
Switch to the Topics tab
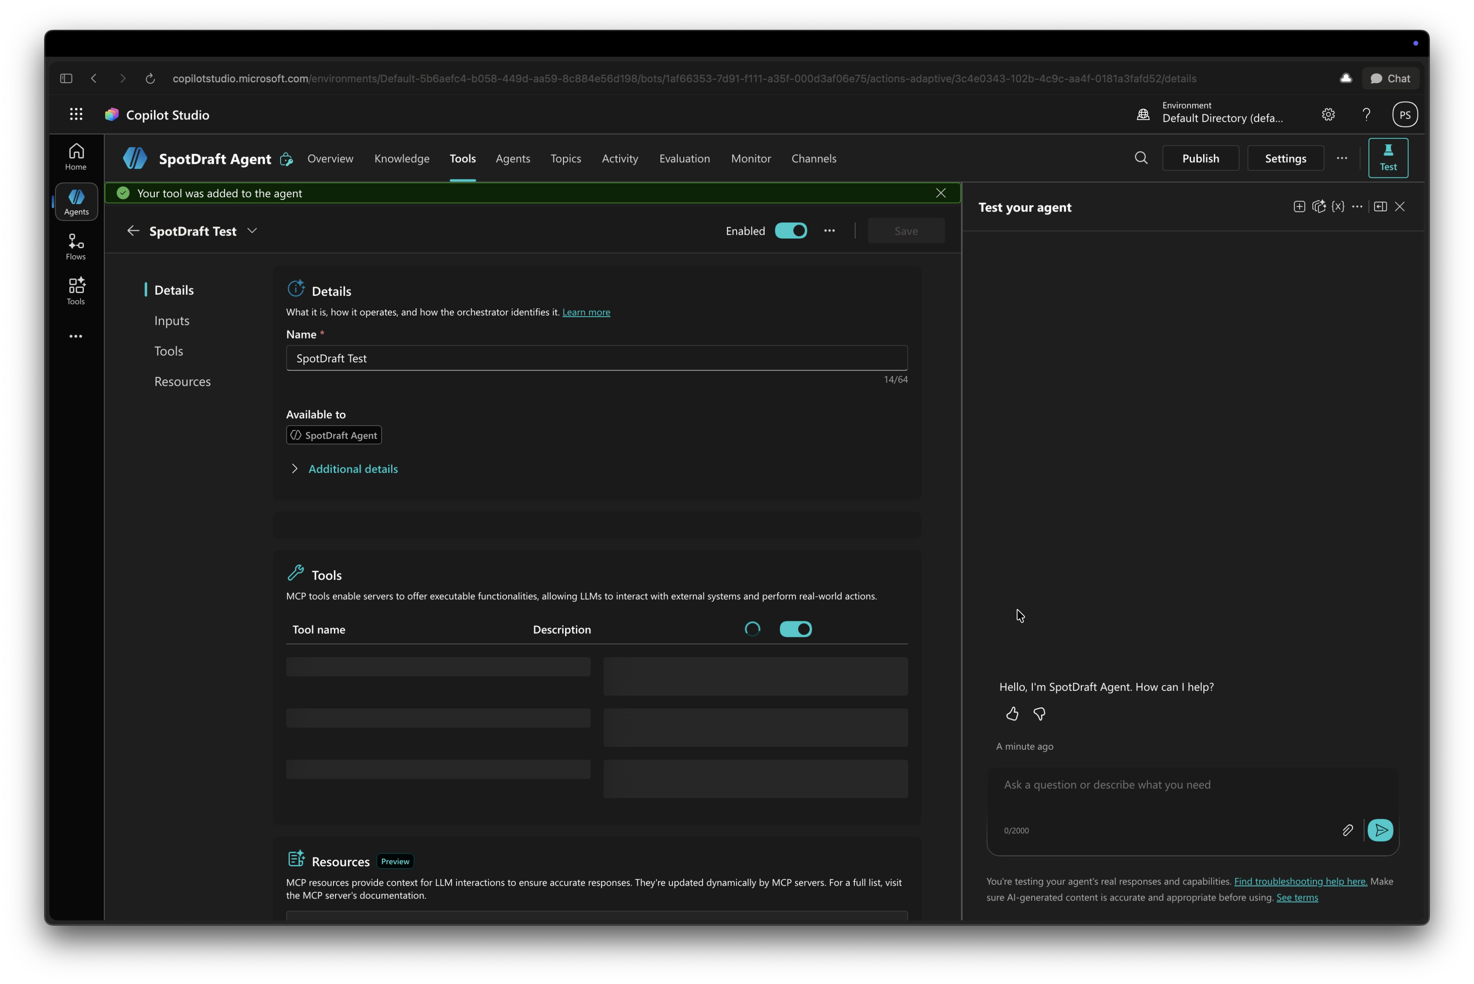565,158
